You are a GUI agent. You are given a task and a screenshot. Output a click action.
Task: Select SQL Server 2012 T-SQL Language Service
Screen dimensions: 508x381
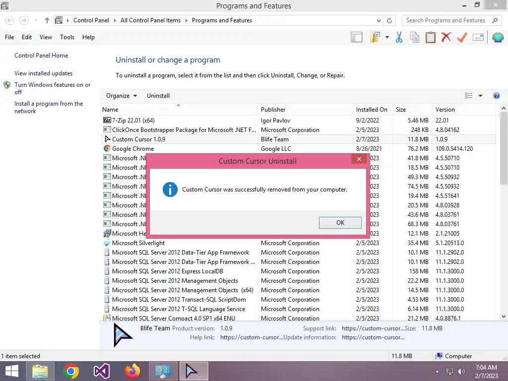point(298,309)
